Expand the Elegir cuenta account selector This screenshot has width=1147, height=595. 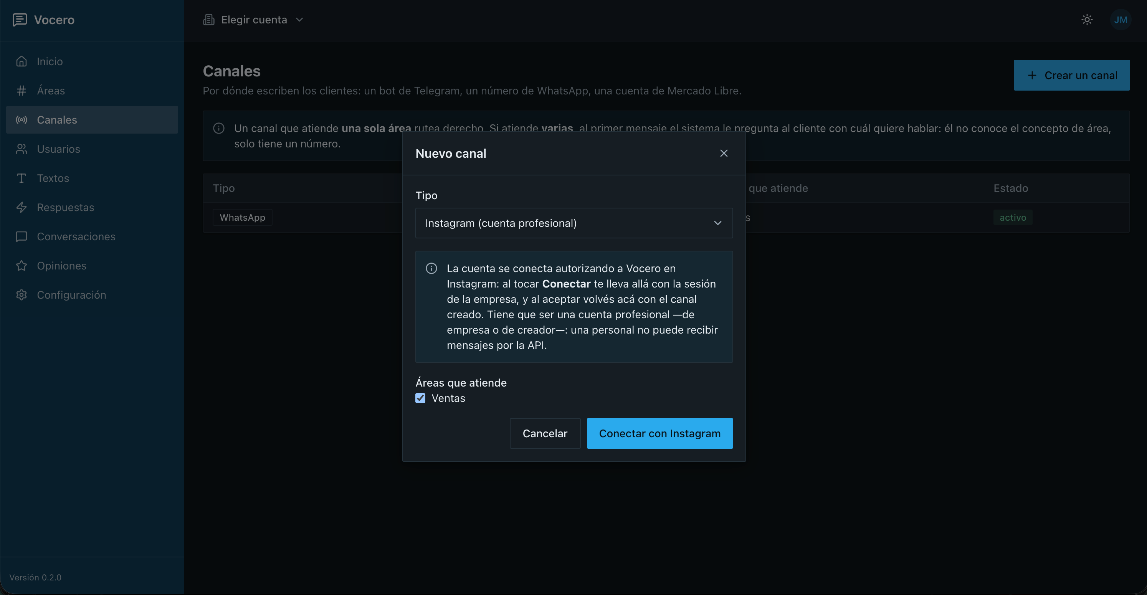coord(254,20)
